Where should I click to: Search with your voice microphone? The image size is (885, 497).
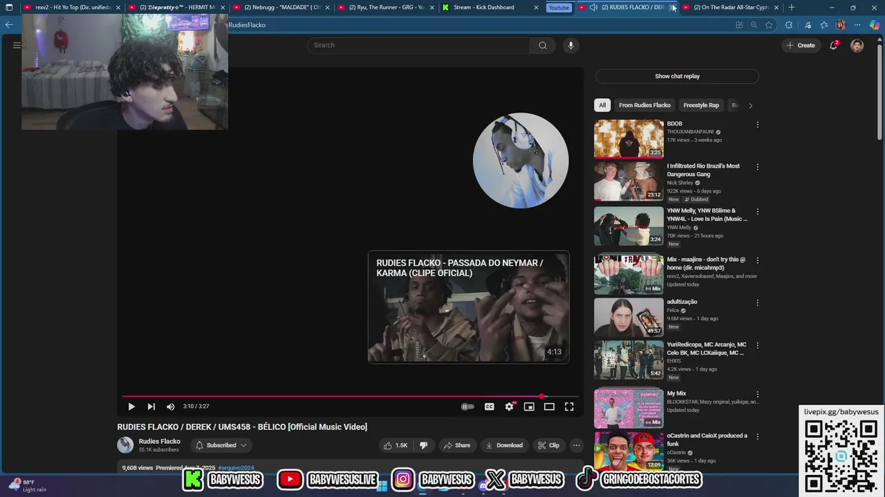(570, 46)
